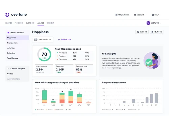
Task: Click the score 9 response bar
Action: (152, 98)
